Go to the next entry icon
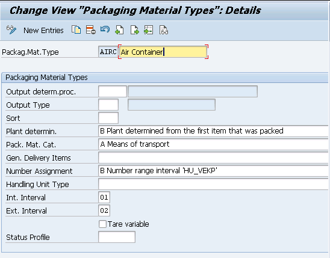Image resolution: width=330 pixels, height=258 pixels. click(134, 30)
